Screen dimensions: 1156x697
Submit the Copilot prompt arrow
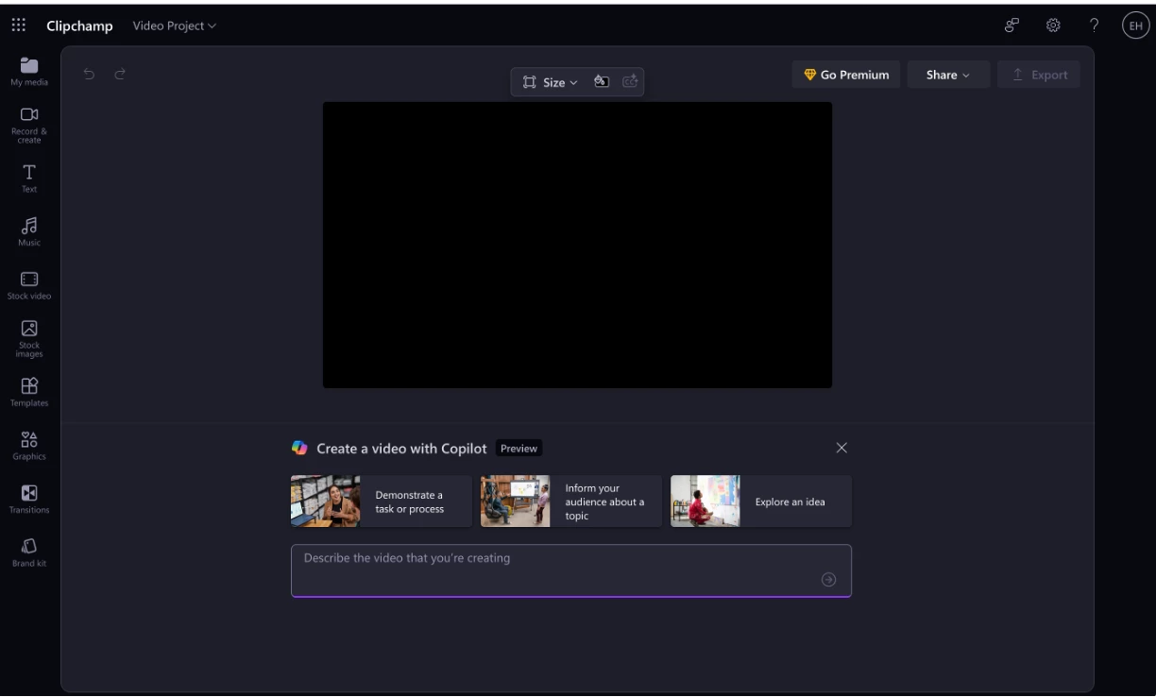[829, 580]
